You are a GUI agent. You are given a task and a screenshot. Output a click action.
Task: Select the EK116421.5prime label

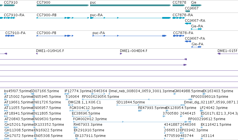(216, 125)
